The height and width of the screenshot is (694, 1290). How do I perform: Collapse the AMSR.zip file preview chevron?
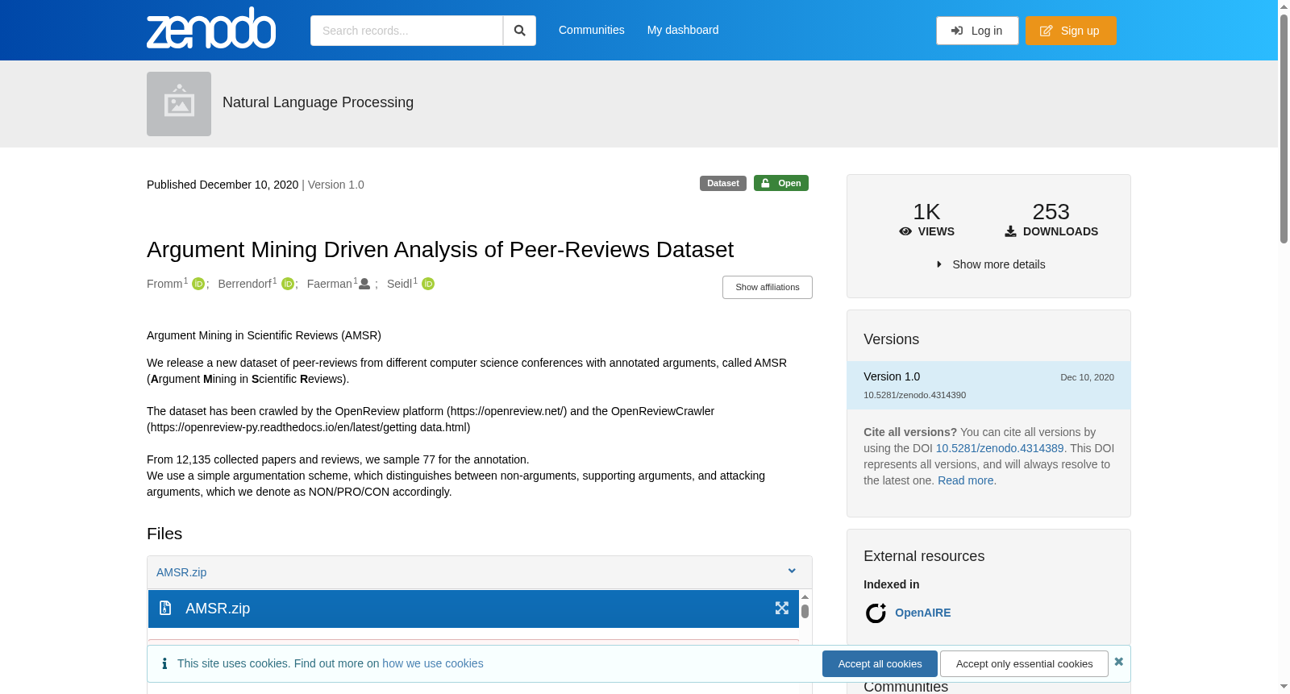coord(792,571)
